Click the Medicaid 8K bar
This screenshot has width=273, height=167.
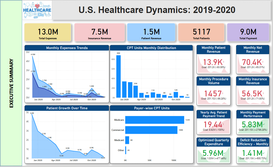coord(127,140)
